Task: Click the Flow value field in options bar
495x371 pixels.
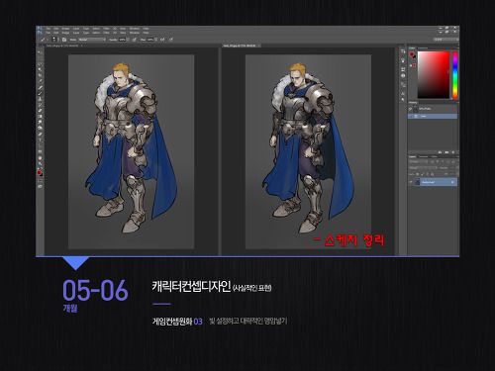Action: point(150,40)
